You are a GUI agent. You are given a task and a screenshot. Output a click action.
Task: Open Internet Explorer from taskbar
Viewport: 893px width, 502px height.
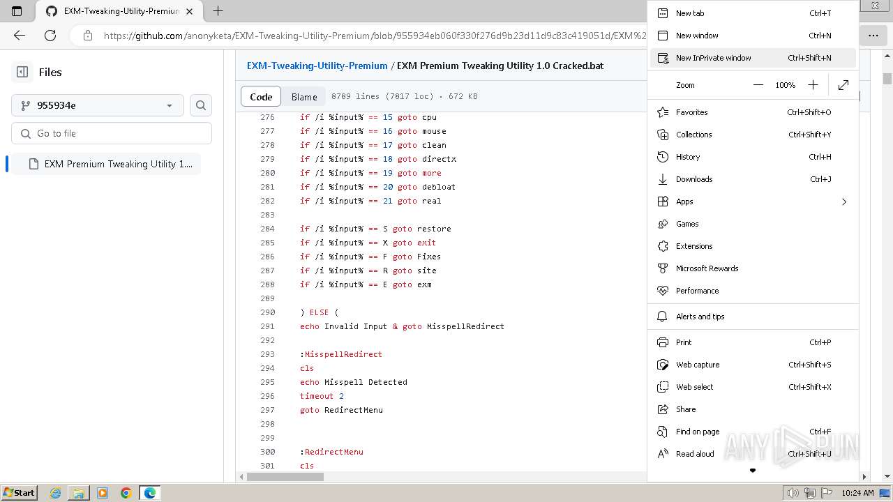(55, 493)
